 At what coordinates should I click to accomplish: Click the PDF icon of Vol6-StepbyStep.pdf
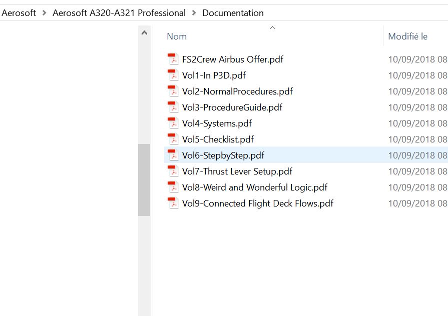coord(173,155)
